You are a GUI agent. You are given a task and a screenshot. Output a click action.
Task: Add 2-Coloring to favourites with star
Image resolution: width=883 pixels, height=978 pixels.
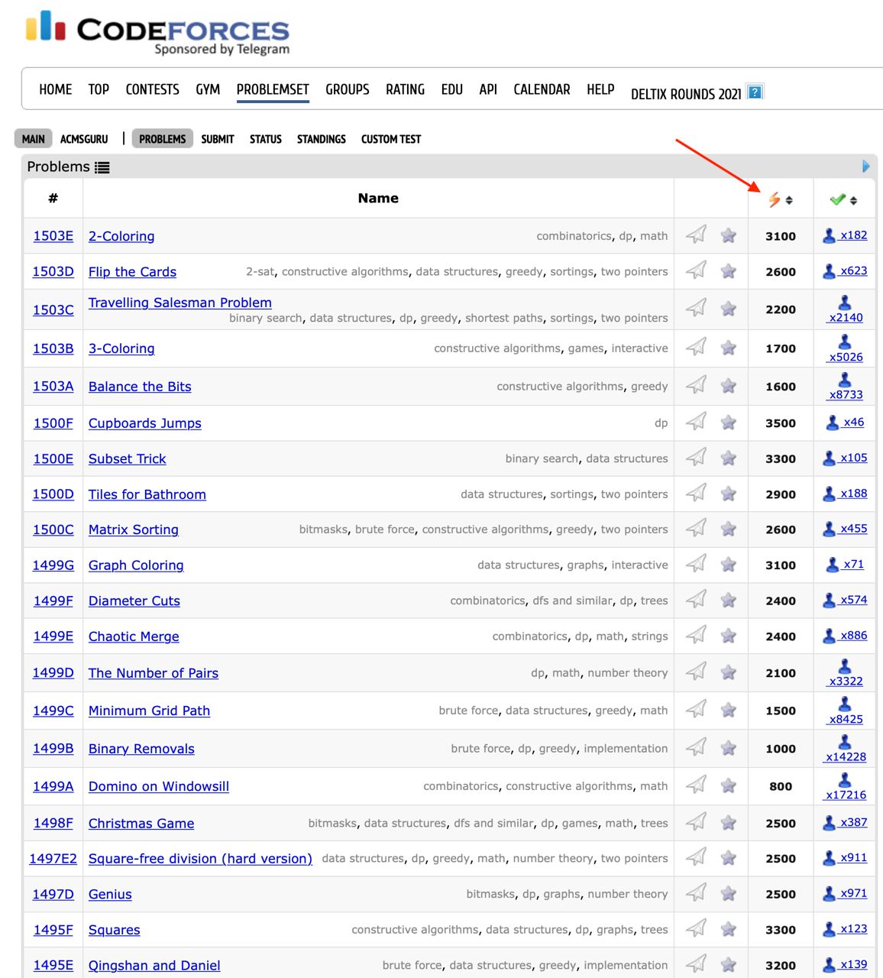(729, 235)
